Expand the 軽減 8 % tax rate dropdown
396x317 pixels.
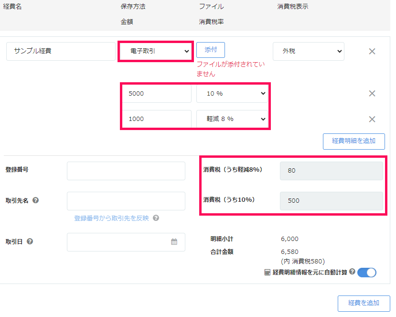[x=232, y=119]
